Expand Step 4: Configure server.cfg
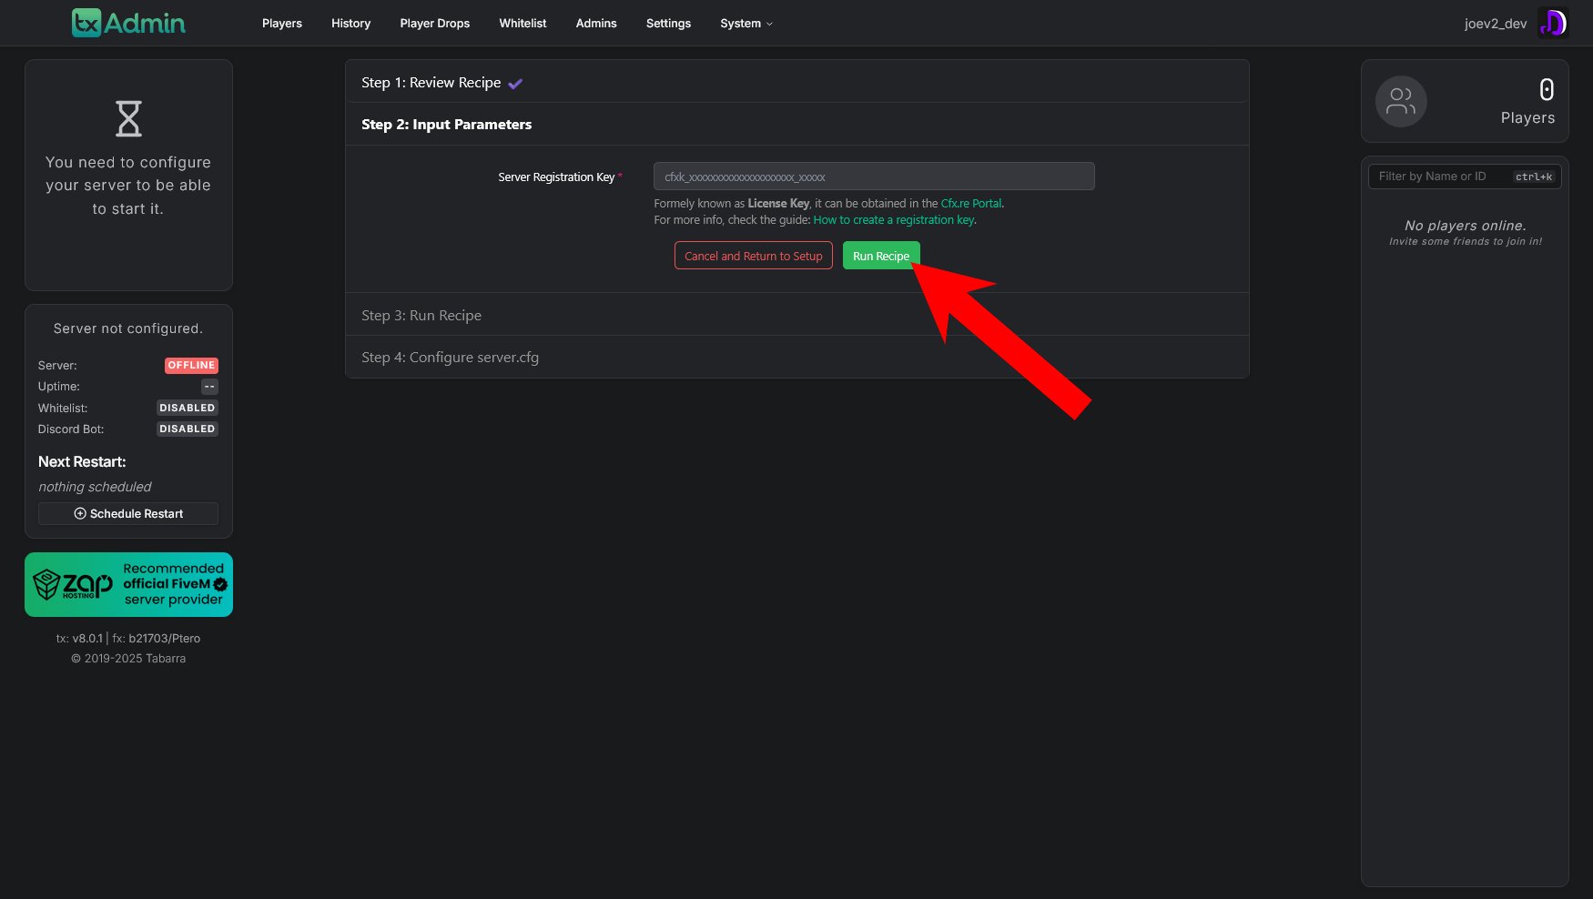Screen dimensions: 1593x899 pos(796,357)
